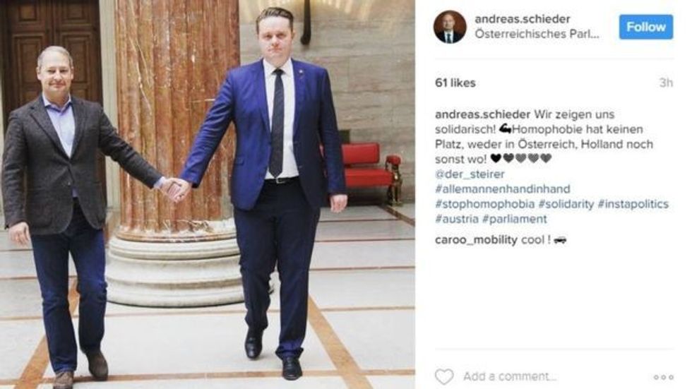Click the posted photo of two men

point(208,195)
